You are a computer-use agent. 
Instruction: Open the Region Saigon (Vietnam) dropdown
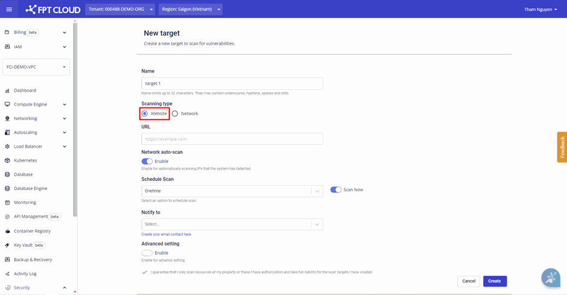191,10
